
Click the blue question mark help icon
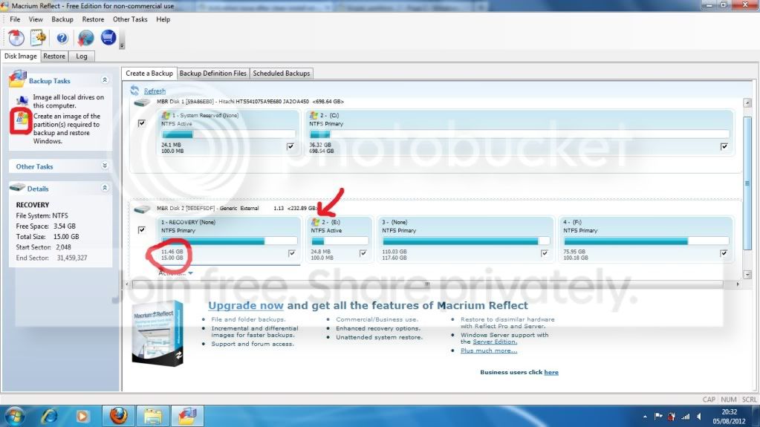62,38
